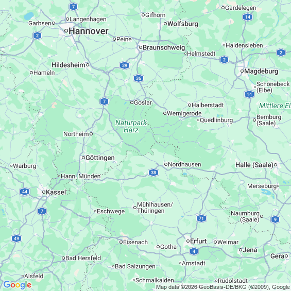Select the Naturpark Harz label
The height and width of the screenshot is (291, 291).
point(131,126)
